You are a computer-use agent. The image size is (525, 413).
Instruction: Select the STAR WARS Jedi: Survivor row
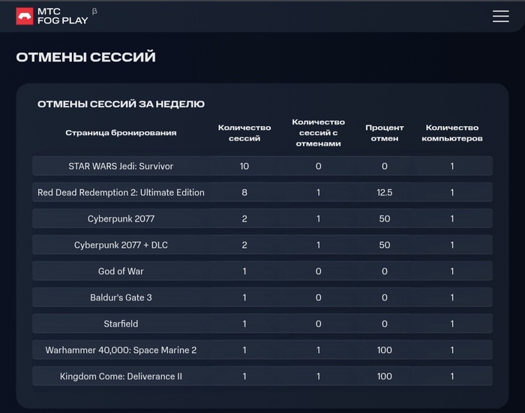(x=121, y=166)
